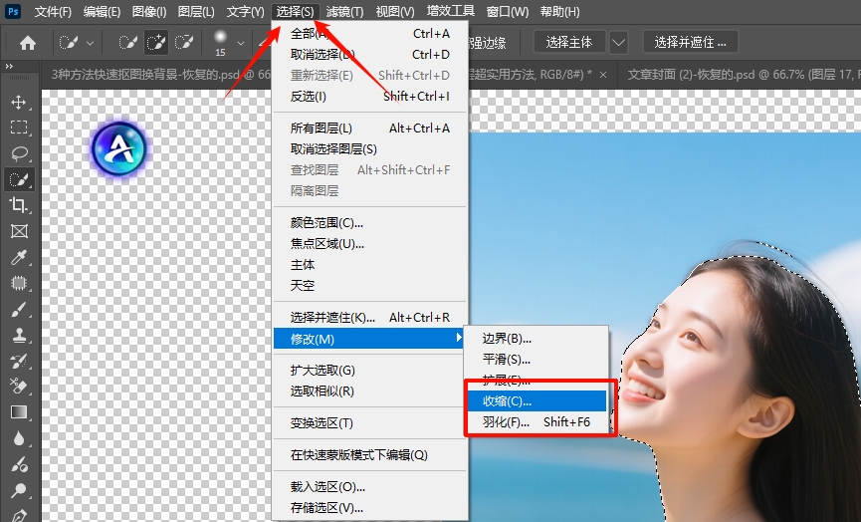Click 羽化(F)... in the 修改 submenu
This screenshot has height=522, width=861.
click(507, 422)
